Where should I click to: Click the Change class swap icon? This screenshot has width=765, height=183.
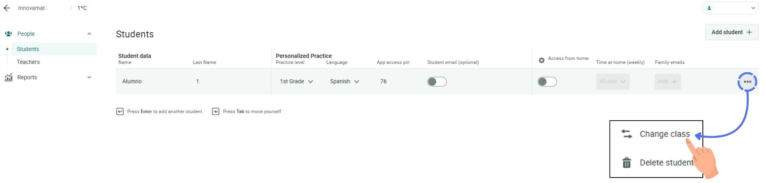(627, 134)
